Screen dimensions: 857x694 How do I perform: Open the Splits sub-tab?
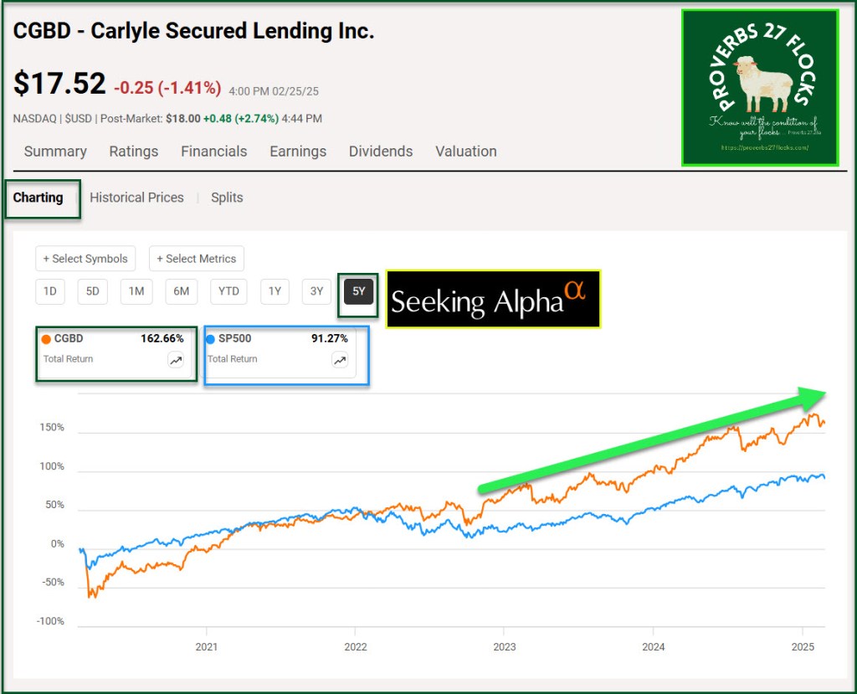click(227, 198)
